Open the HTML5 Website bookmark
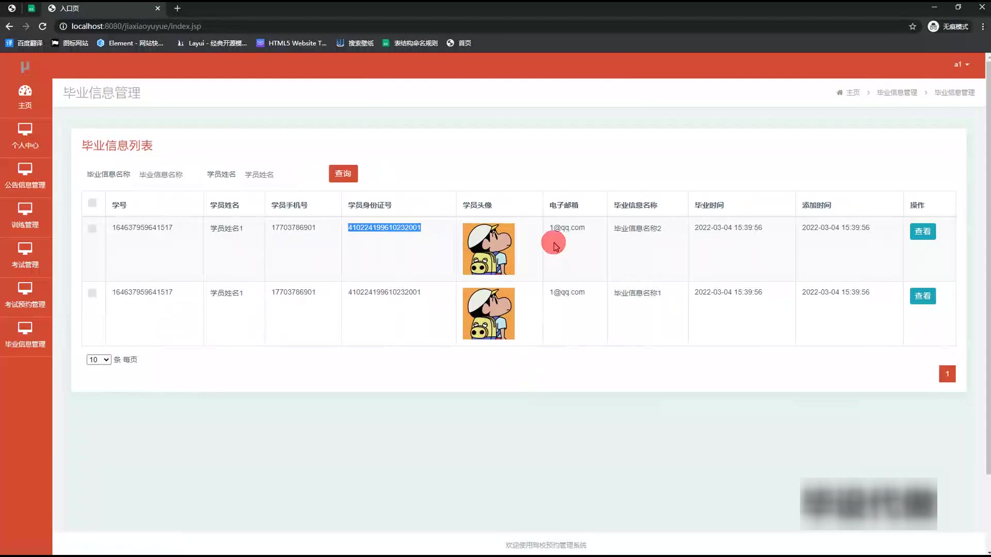The height and width of the screenshot is (557, 991). click(292, 43)
